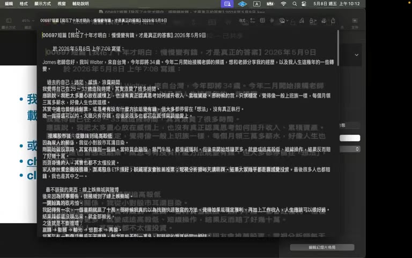
Task: Open the 45% zoom dropdown
Action: pyautogui.click(x=28, y=20)
